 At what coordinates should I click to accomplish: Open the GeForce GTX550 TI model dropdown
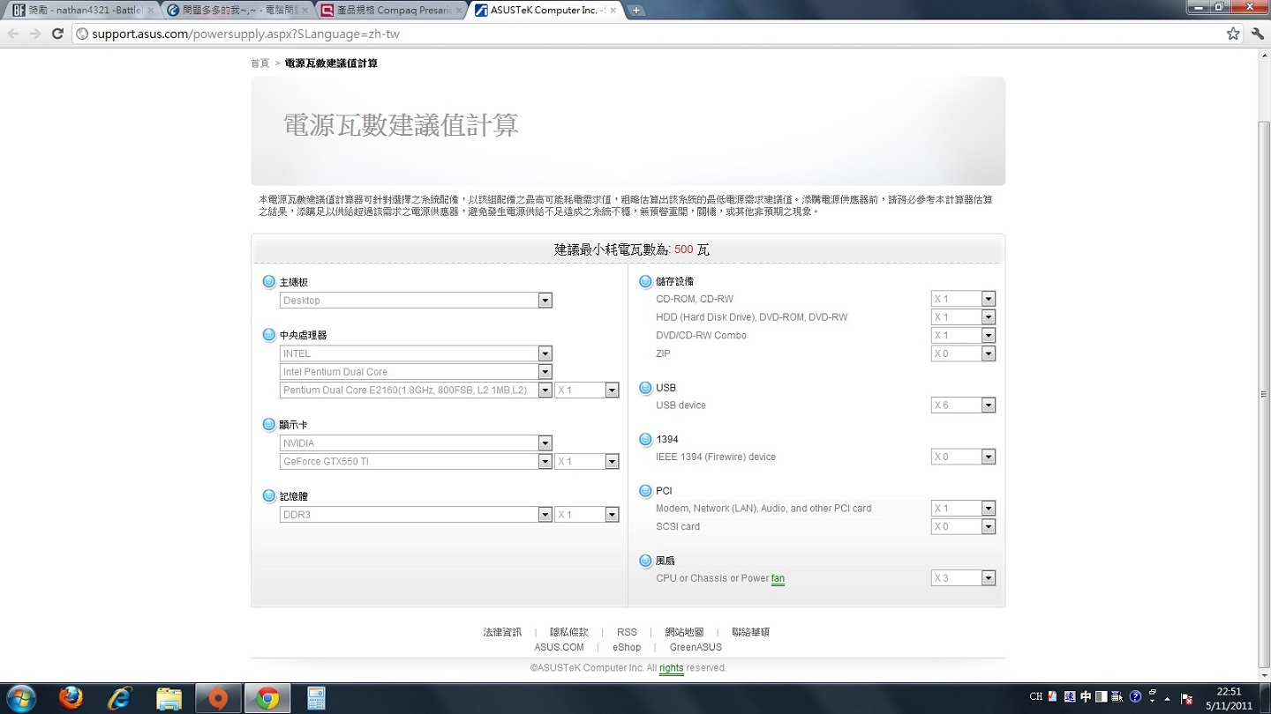coord(545,462)
